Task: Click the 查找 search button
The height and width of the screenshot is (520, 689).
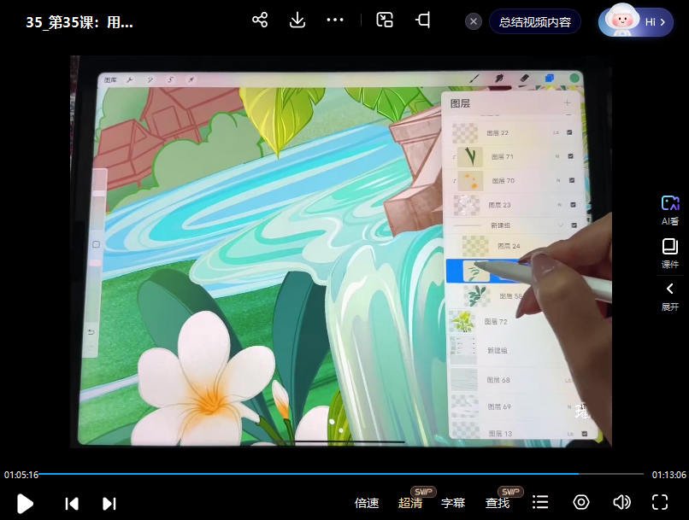Action: click(496, 502)
